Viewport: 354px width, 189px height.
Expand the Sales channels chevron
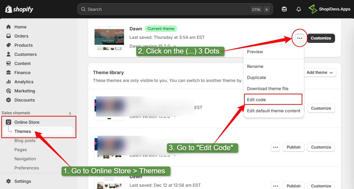(x=70, y=113)
